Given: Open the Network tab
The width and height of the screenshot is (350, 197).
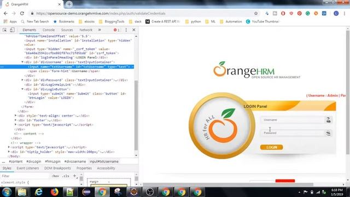Looking at the screenshot, I should (x=86, y=30).
